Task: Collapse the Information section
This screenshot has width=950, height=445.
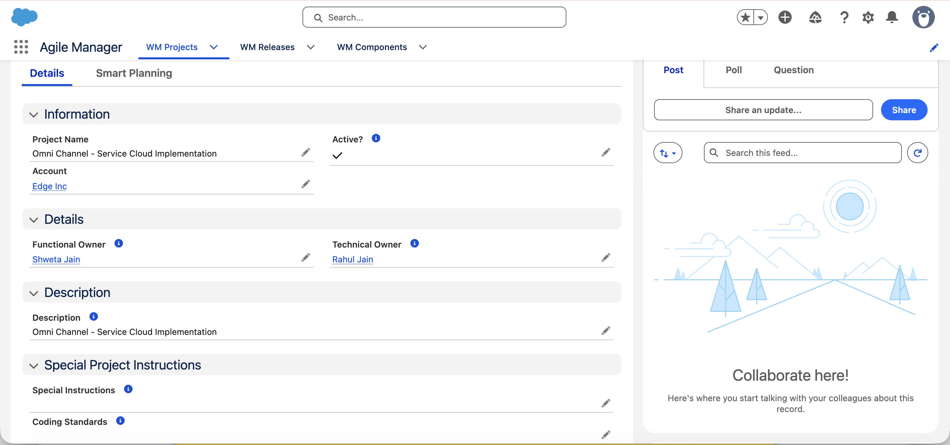Action: 34,115
